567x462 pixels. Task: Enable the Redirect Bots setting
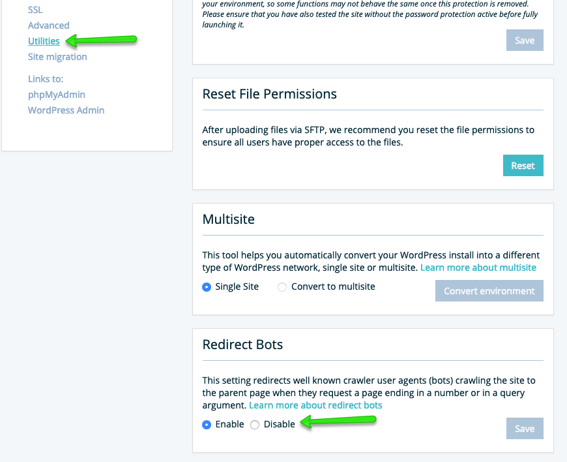pyautogui.click(x=206, y=424)
